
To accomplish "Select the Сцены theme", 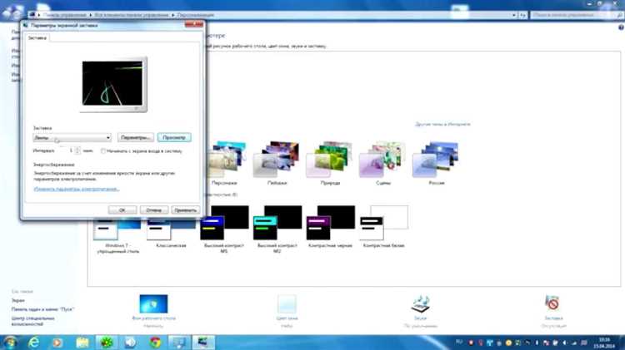I will pyautogui.click(x=383, y=163).
